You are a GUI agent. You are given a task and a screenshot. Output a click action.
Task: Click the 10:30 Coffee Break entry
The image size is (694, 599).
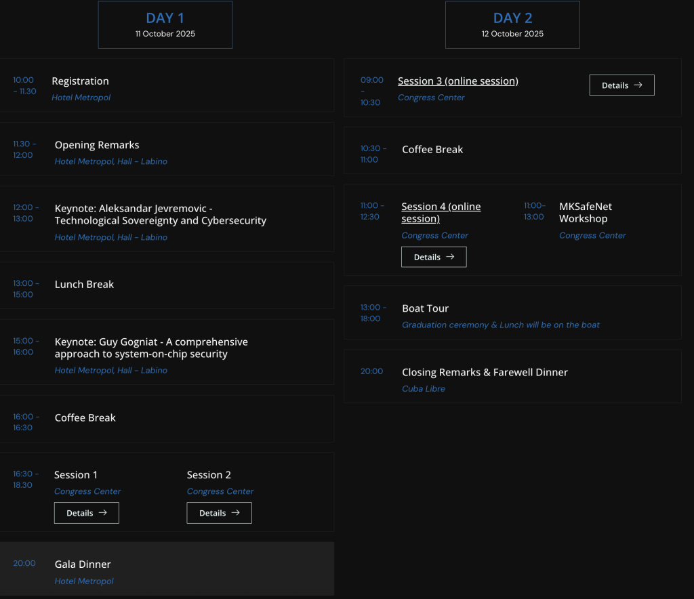pos(432,150)
